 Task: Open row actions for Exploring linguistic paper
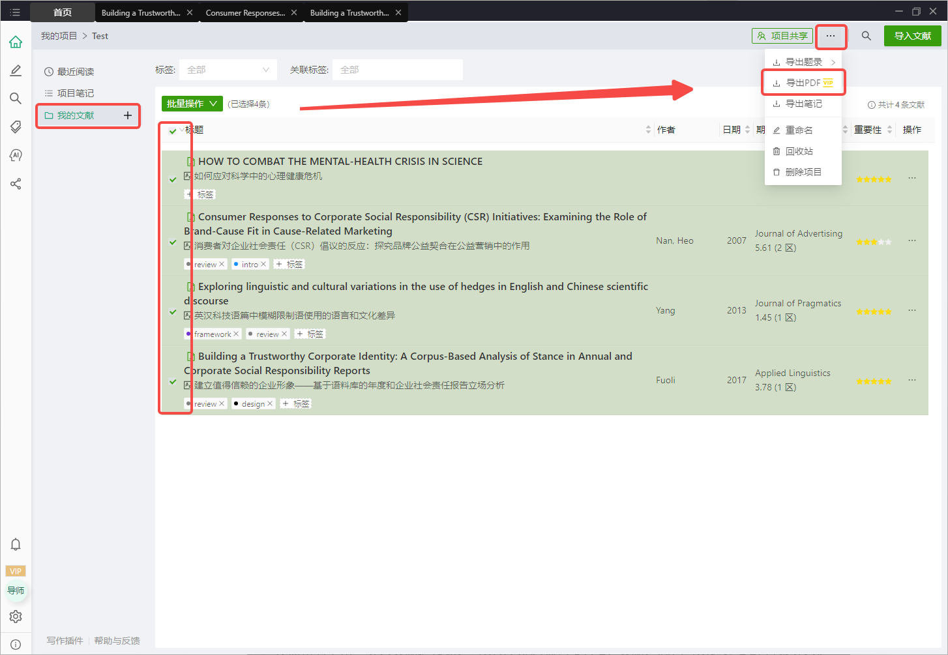click(x=912, y=310)
